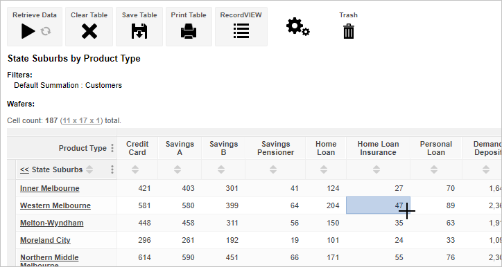
Task: Select highlighted cell 47 for Western Melbourne
Action: coord(378,205)
